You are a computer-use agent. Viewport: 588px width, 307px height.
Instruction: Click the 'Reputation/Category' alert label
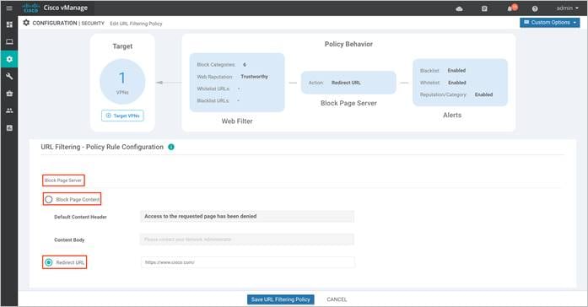click(x=443, y=94)
